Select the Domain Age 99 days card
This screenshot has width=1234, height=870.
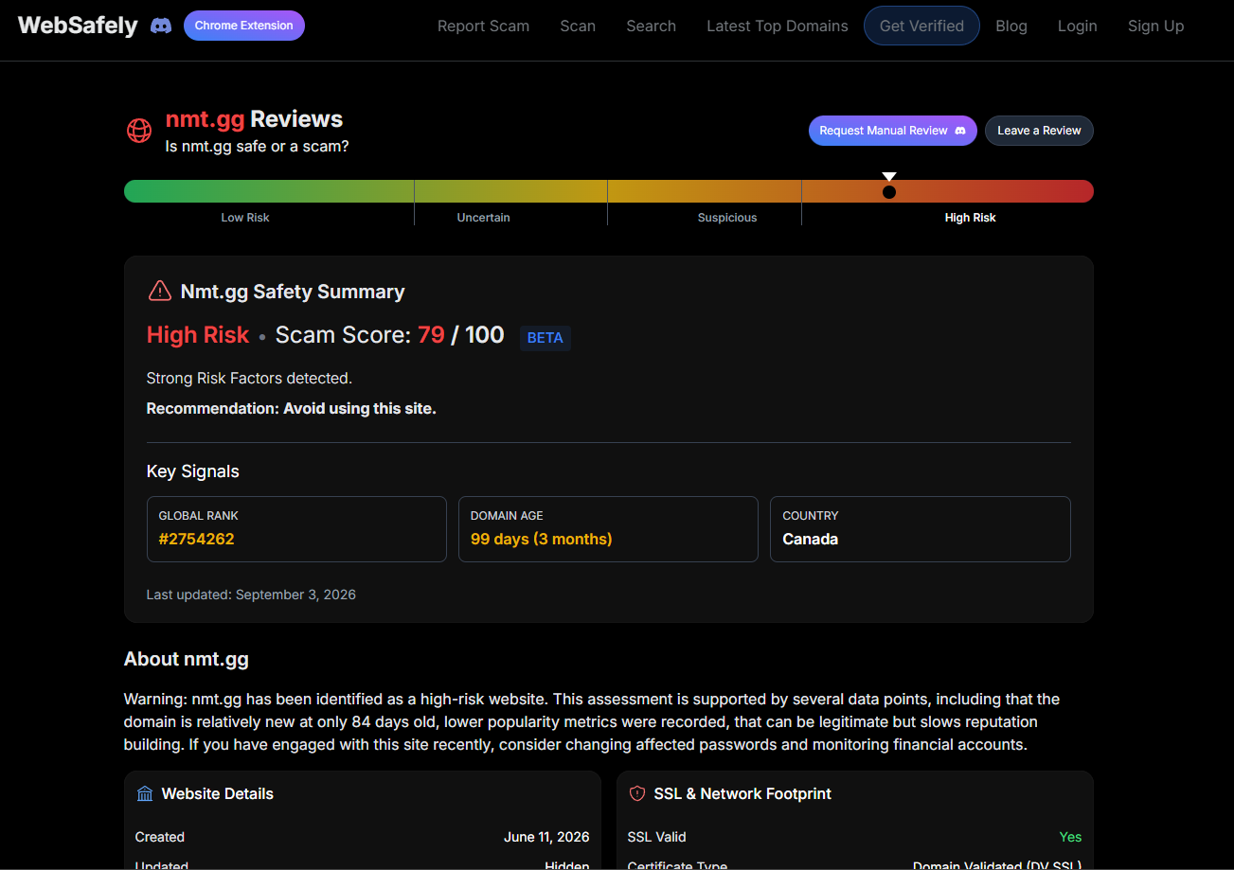[x=608, y=529]
